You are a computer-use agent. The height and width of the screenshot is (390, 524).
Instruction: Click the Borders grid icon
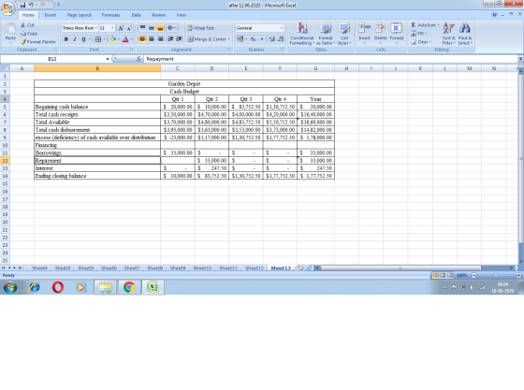click(98, 39)
